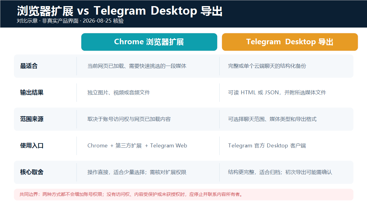Click the title 浏览器扩展 vs Telegram Desktop 导出
Screen dimensions: 367x206
pyautogui.click(x=120, y=11)
